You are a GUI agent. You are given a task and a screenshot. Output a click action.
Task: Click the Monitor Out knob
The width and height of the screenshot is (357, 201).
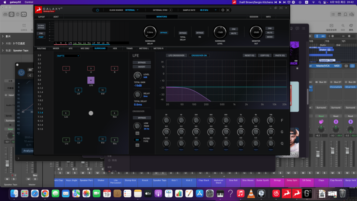tap(256, 32)
